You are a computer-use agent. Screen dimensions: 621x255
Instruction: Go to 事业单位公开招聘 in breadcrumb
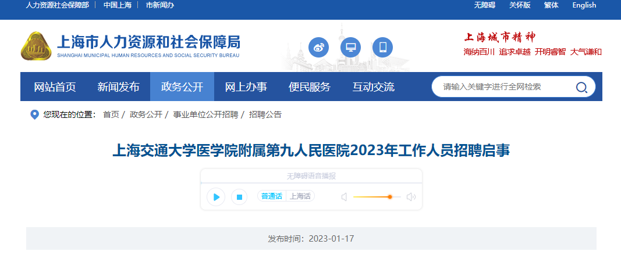205,115
